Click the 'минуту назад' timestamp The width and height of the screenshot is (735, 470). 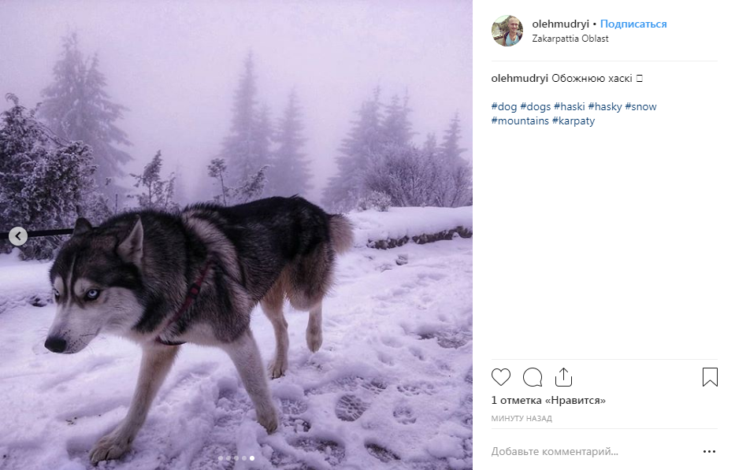(x=522, y=419)
